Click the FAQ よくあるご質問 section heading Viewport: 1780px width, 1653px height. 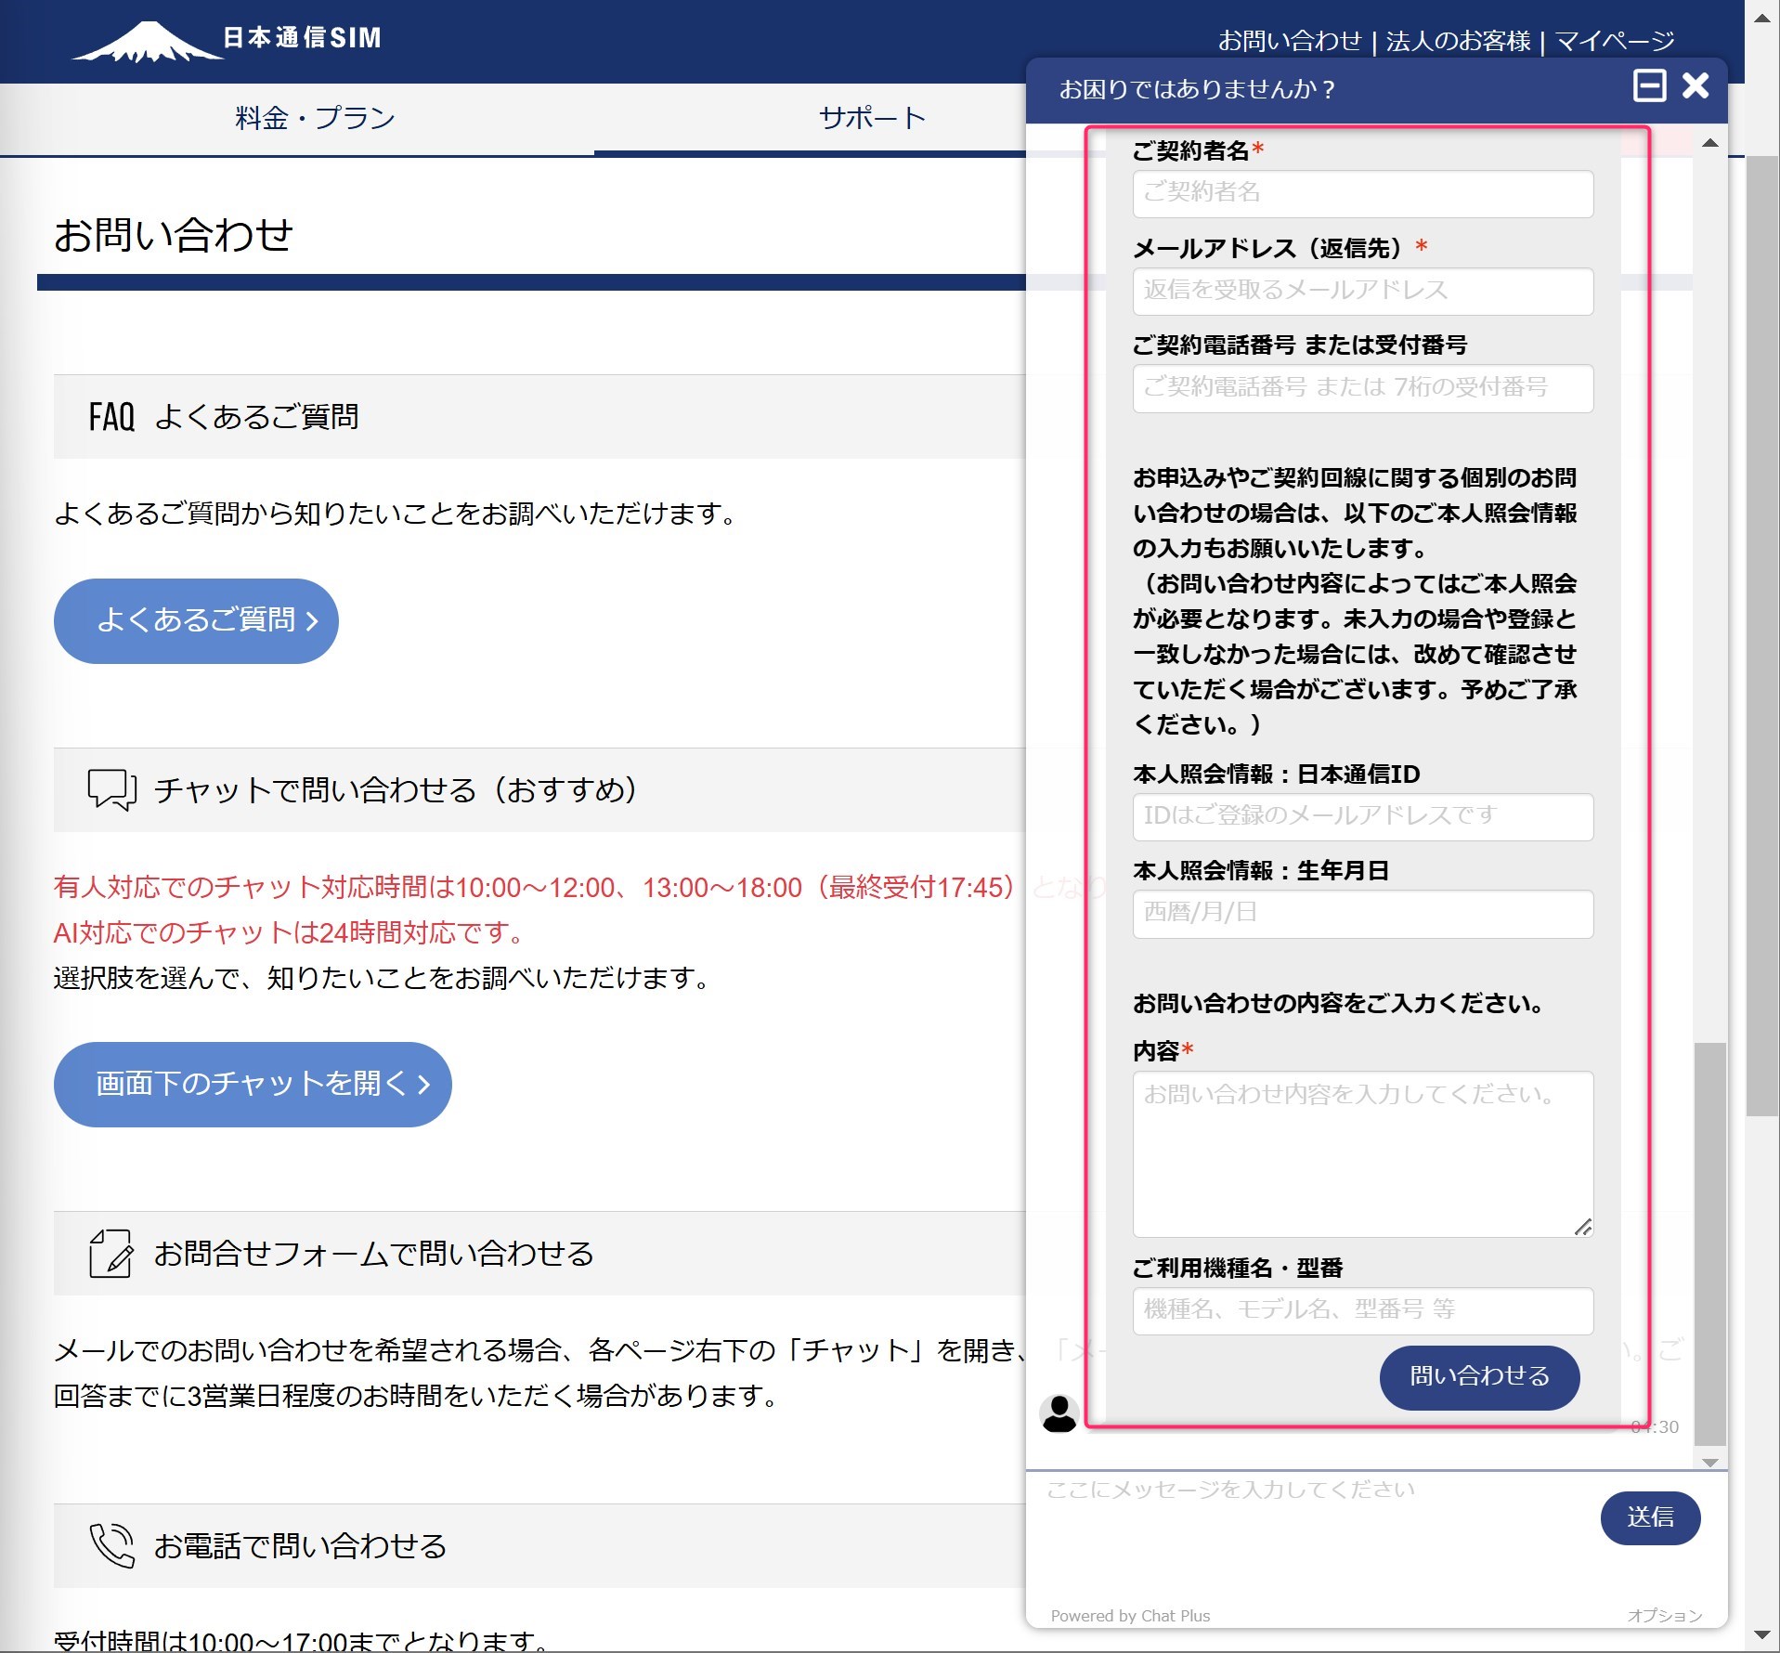click(224, 417)
